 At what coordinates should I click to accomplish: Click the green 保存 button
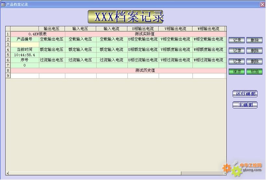pyautogui.click(x=237, y=72)
